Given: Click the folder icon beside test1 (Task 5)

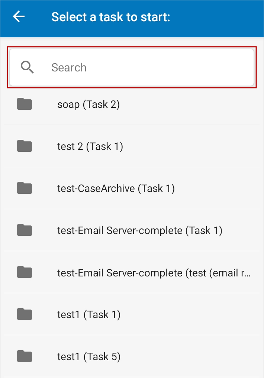Looking at the screenshot, I should (x=25, y=356).
